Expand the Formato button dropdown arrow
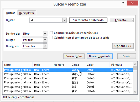The height and width of the screenshot is (102, 140). [132, 20]
